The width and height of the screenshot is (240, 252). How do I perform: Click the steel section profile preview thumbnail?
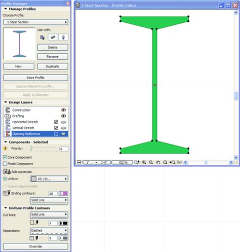pos(19,44)
